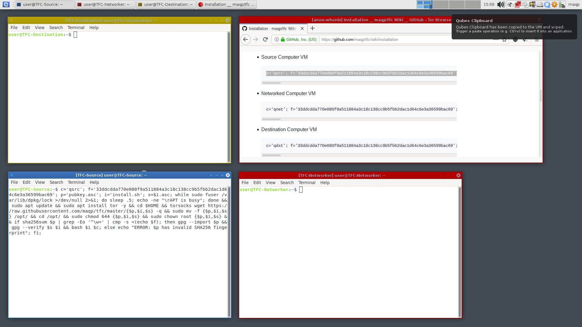This screenshot has width=582, height=327.
Task: Open the volume speaker icon
Action: point(501,4)
